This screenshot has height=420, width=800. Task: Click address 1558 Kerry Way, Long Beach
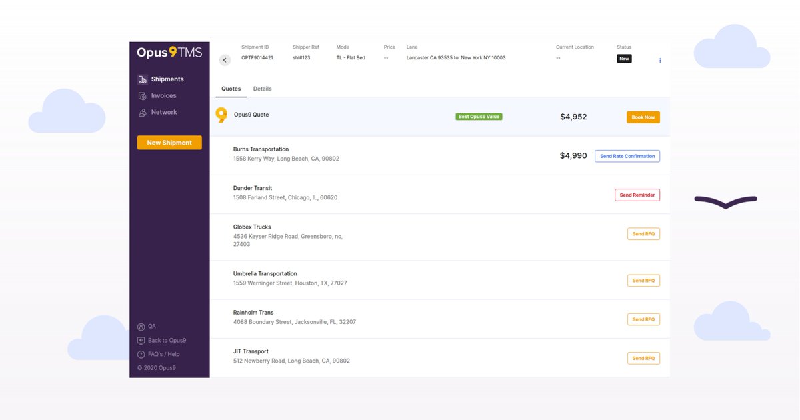tap(286, 159)
